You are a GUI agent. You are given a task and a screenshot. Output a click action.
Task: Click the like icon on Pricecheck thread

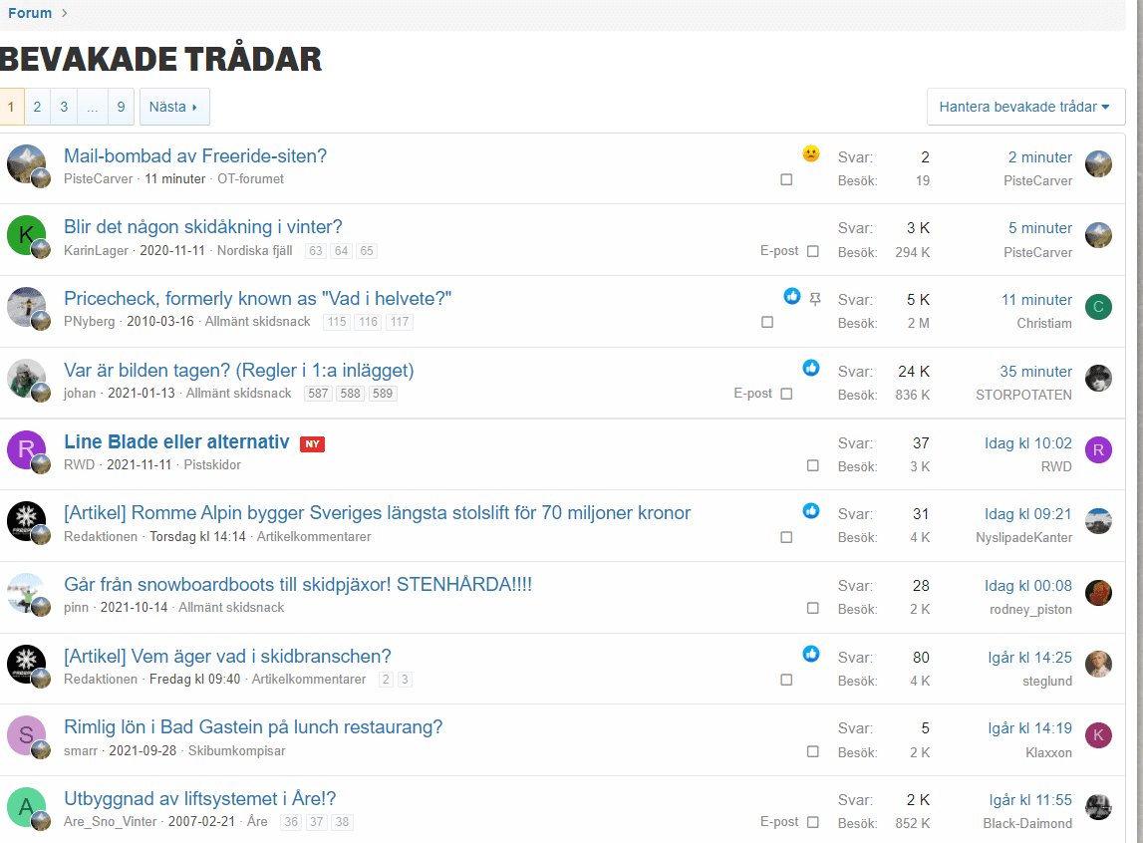tap(792, 296)
